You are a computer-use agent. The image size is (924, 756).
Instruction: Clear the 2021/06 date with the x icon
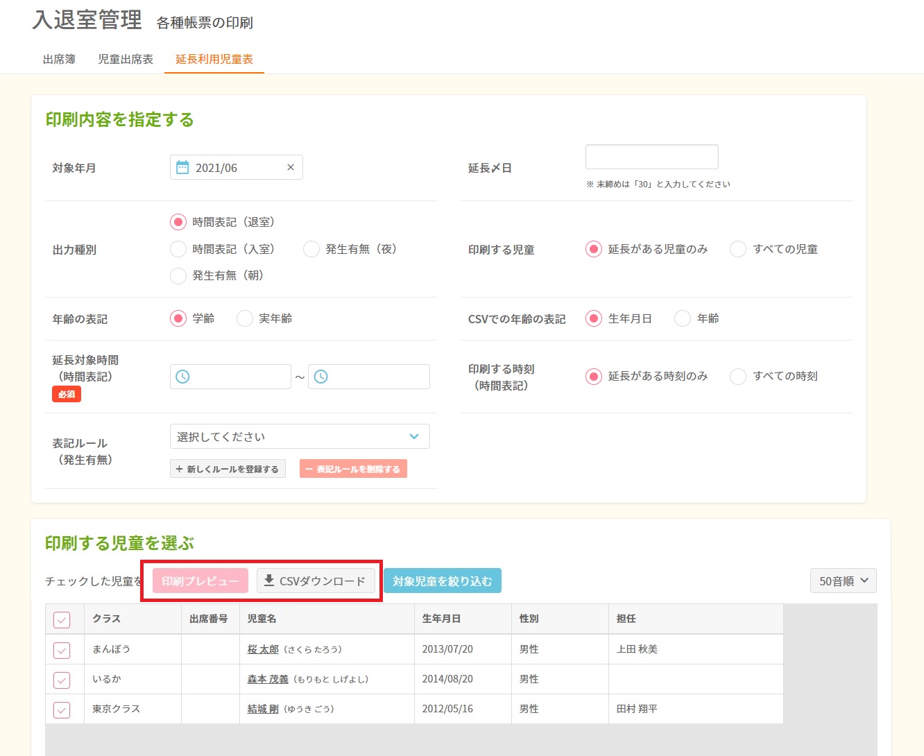[x=291, y=167]
